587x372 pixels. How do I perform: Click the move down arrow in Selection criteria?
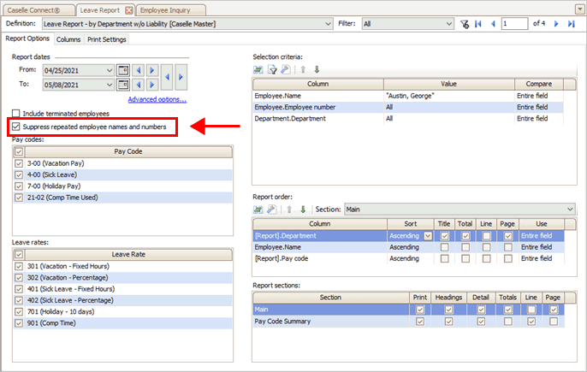point(316,69)
